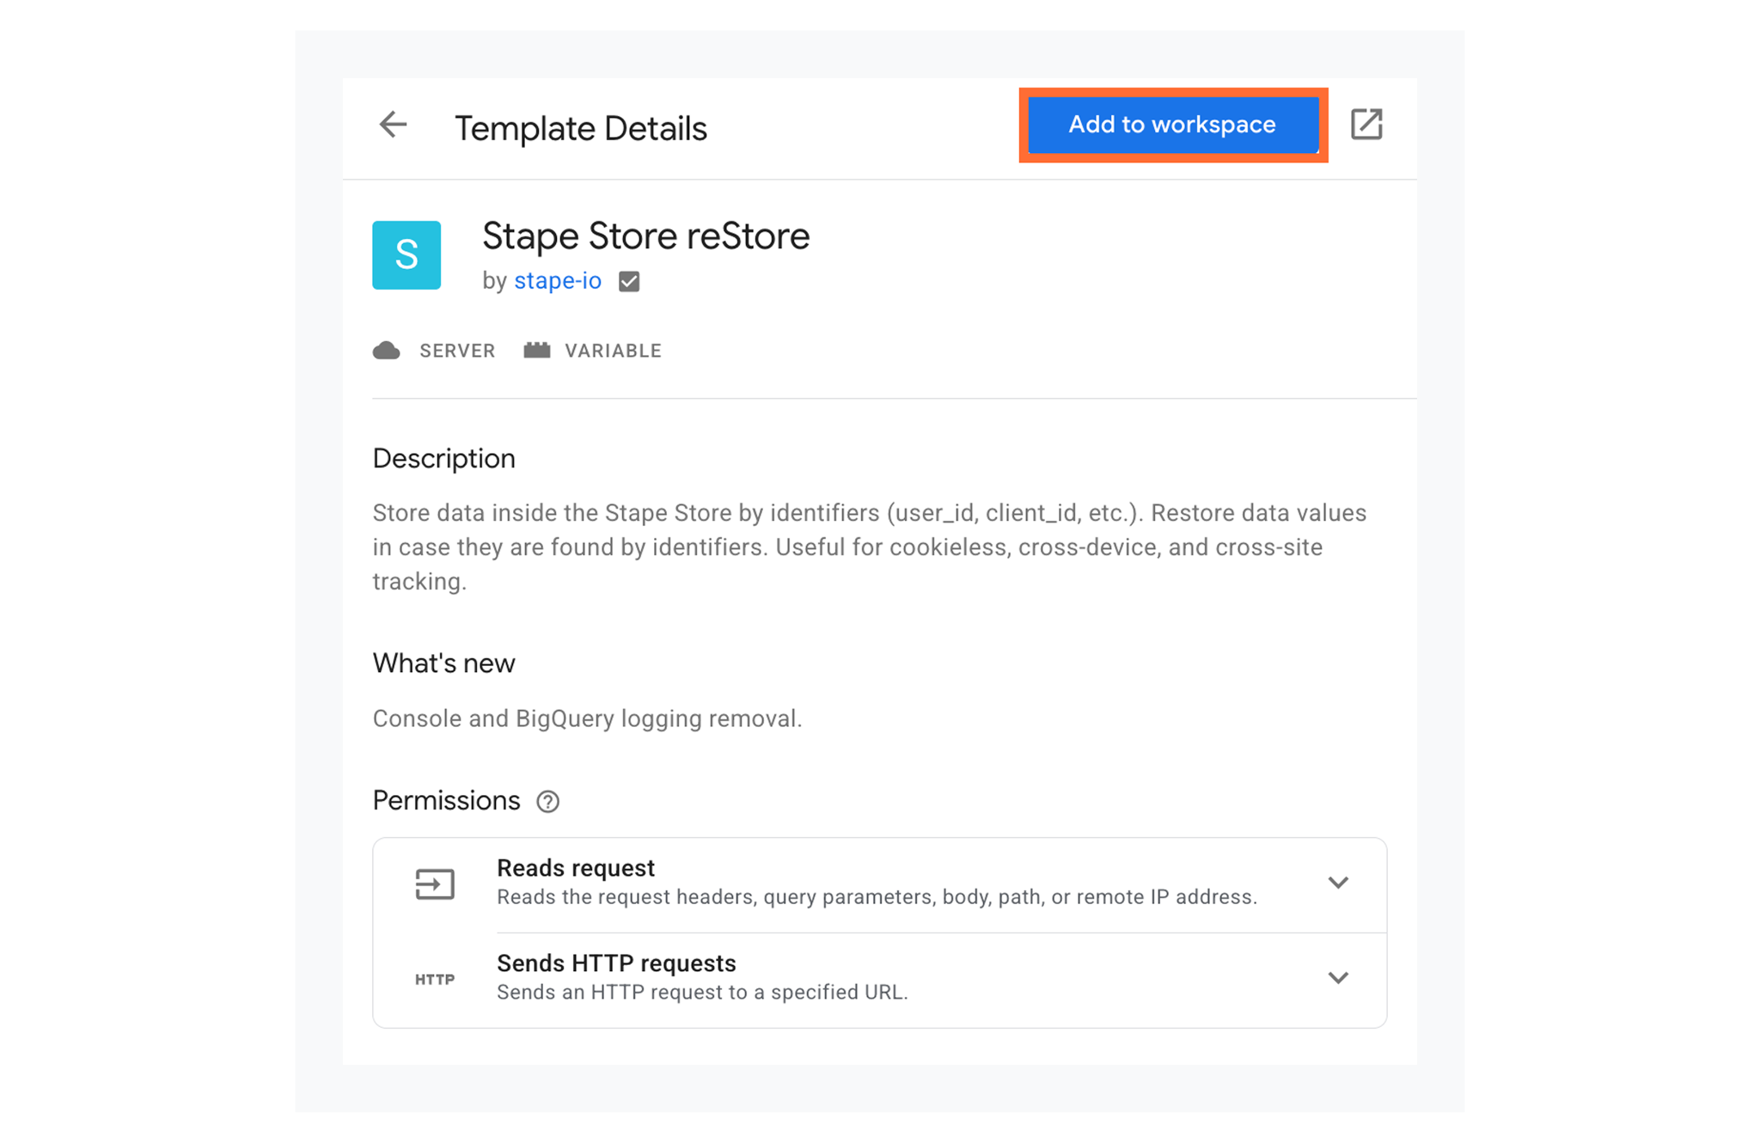
Task: Click Add to workspace button
Action: point(1173,125)
